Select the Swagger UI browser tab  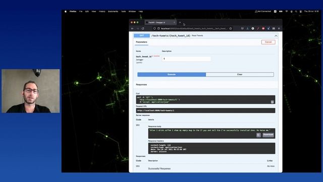160,22
